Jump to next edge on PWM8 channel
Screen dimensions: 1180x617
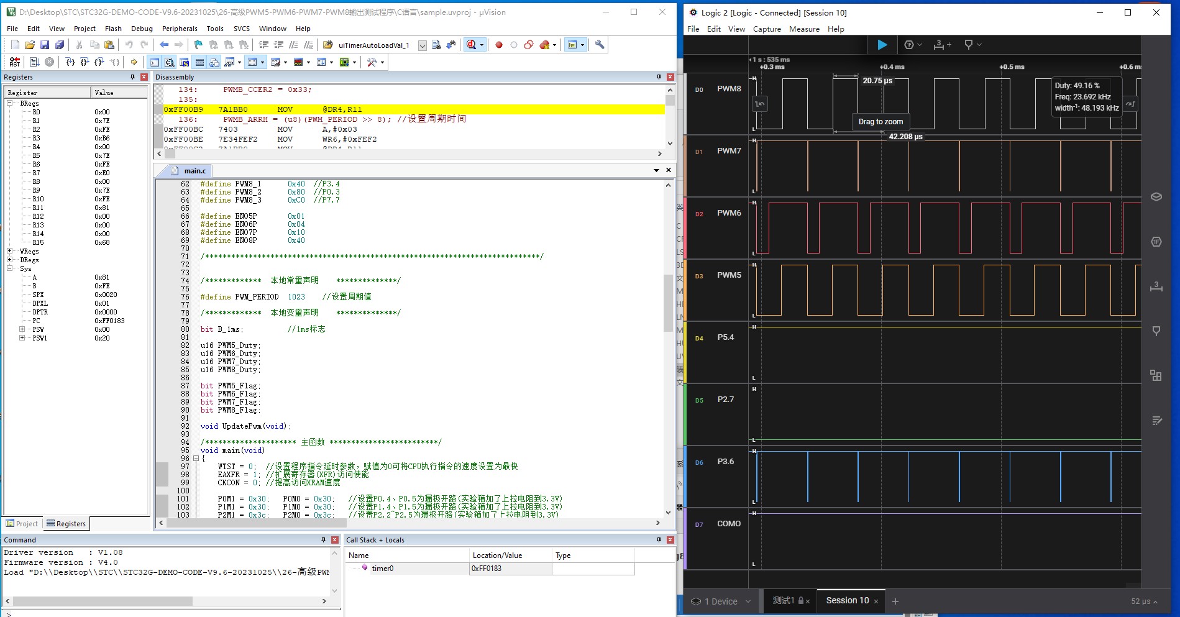point(1131,104)
